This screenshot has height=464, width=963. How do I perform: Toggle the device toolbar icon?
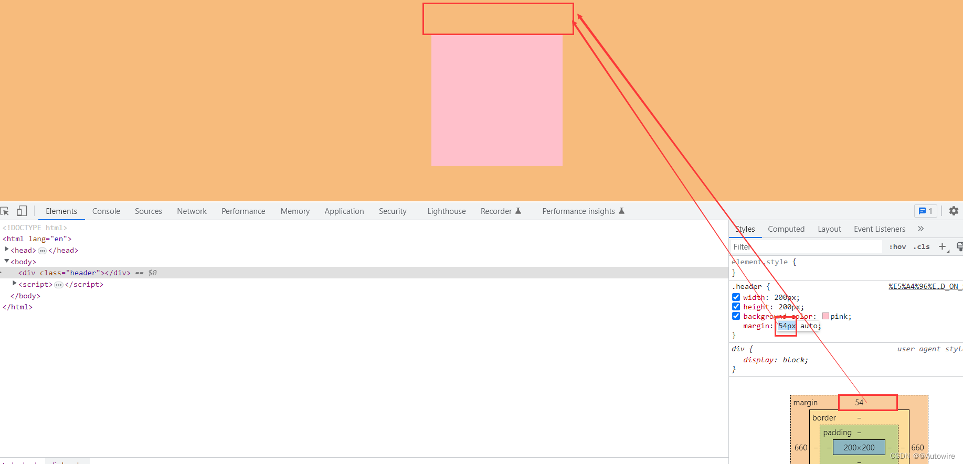[22, 211]
